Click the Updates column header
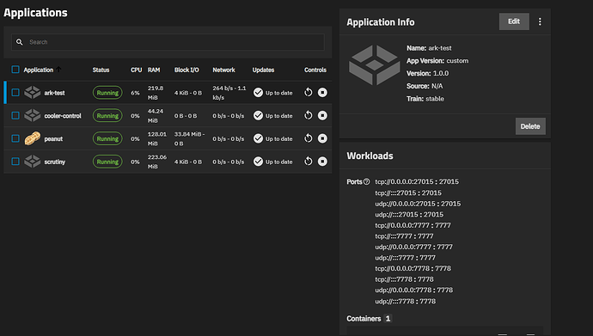Screen dimensions: 593x336 (263, 70)
